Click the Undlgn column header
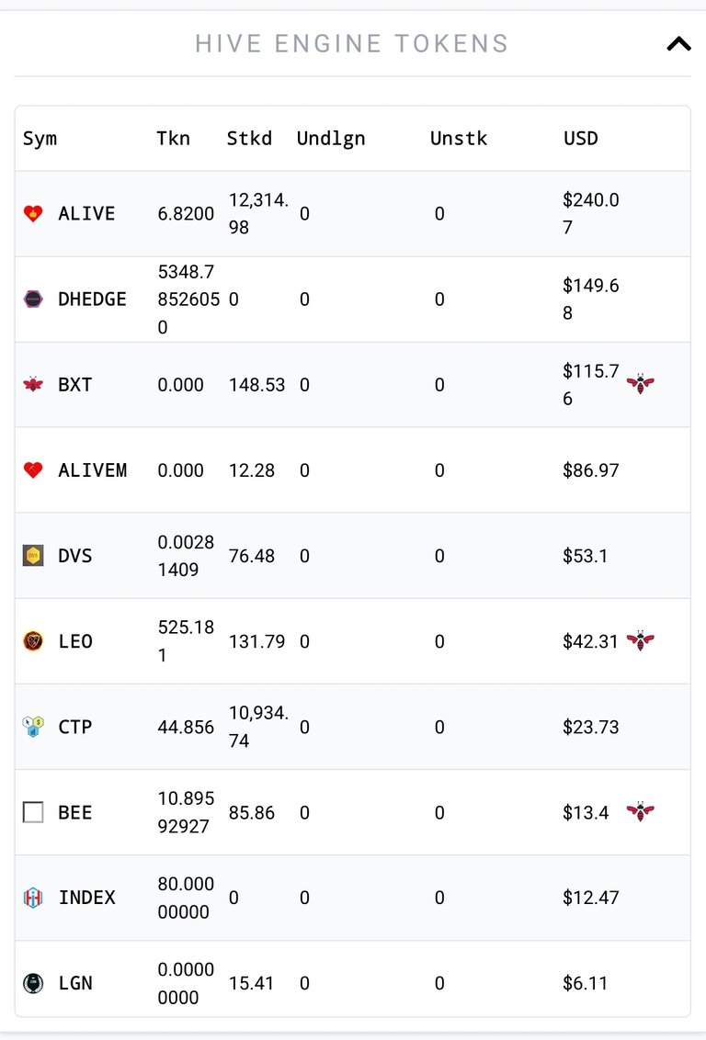The height and width of the screenshot is (1040, 706). [330, 140]
